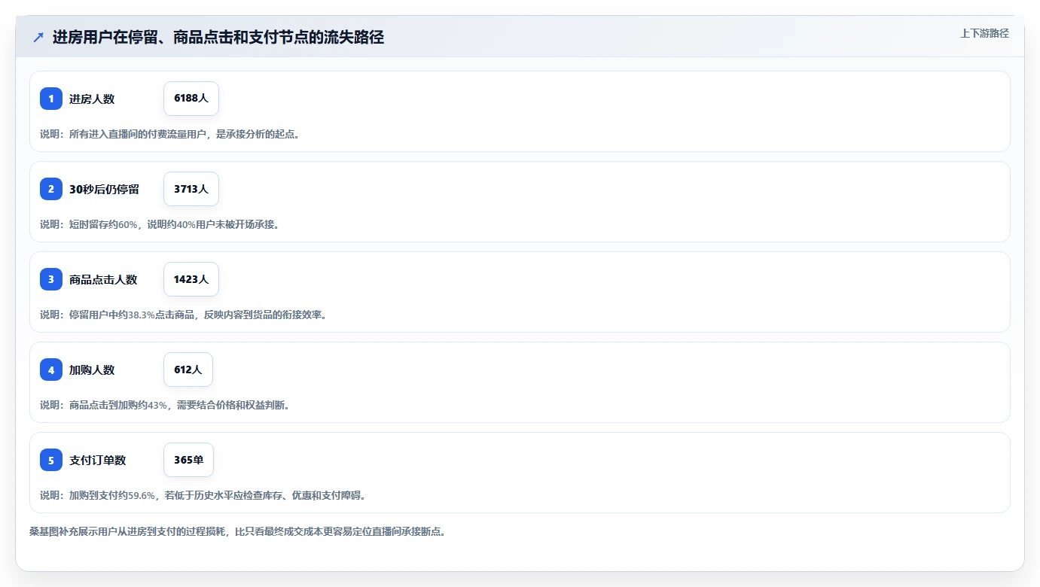Screen dimensions: 1040x587
Task: Click the note mentioning 短时留存约60%
Action: pyautogui.click(x=160, y=224)
